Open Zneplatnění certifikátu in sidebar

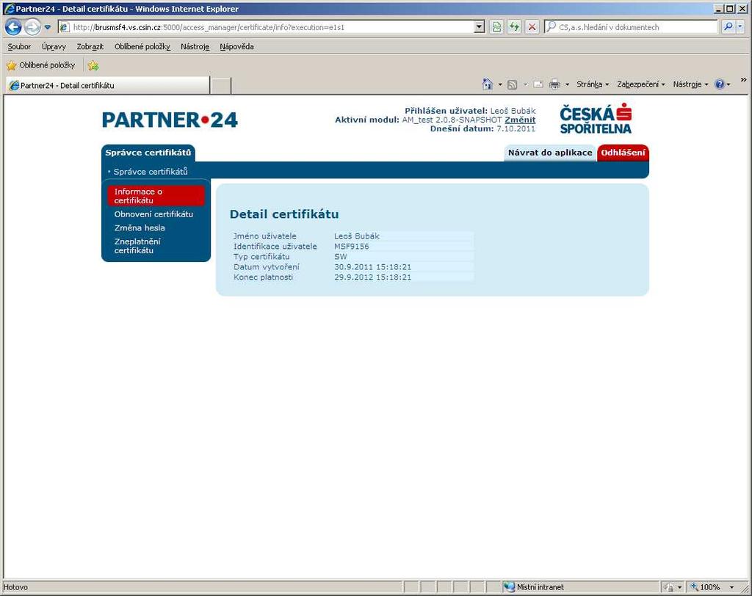[x=137, y=246]
